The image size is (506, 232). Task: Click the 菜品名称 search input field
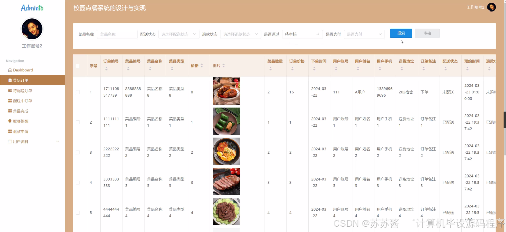(117, 34)
